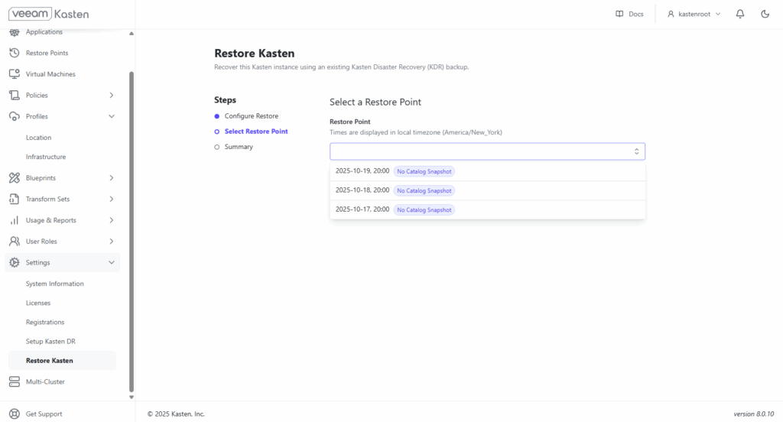Image resolution: width=783 pixels, height=422 pixels.
Task: Collapse the Profiles section chevron
Action: pyautogui.click(x=112, y=116)
